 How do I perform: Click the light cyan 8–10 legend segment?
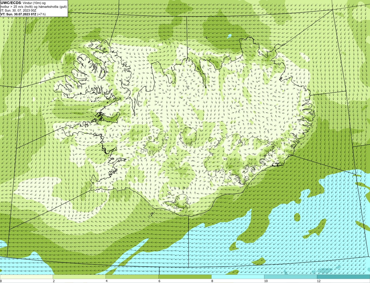238,277
